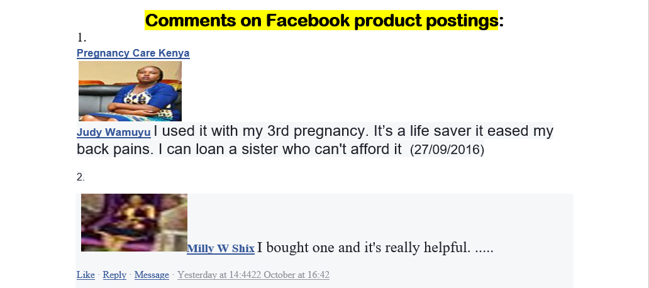Click the list number '1.' marker
Image resolution: width=649 pixels, height=288 pixels.
coord(81,38)
